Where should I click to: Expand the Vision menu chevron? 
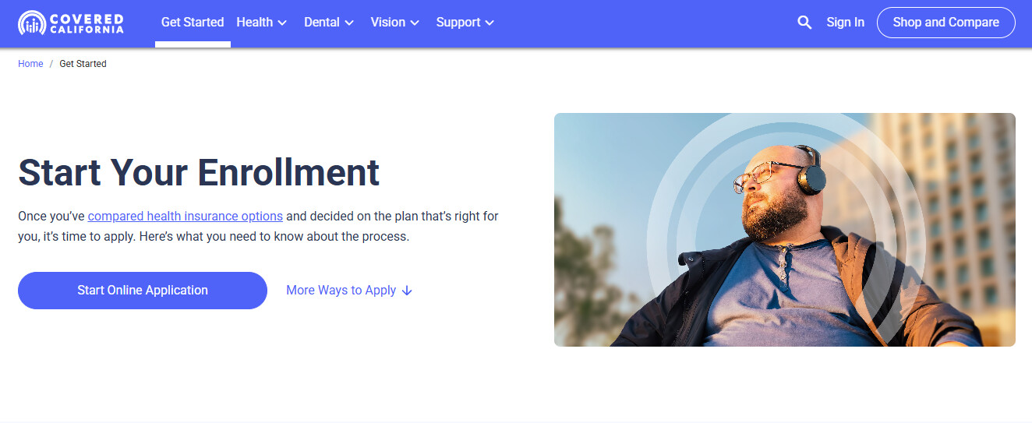pos(415,23)
